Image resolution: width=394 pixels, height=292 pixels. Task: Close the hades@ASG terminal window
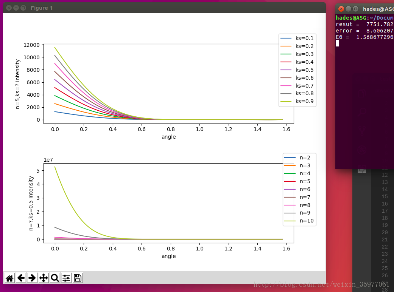click(x=341, y=9)
